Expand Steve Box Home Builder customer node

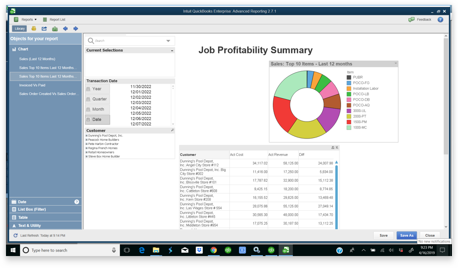point(87,156)
